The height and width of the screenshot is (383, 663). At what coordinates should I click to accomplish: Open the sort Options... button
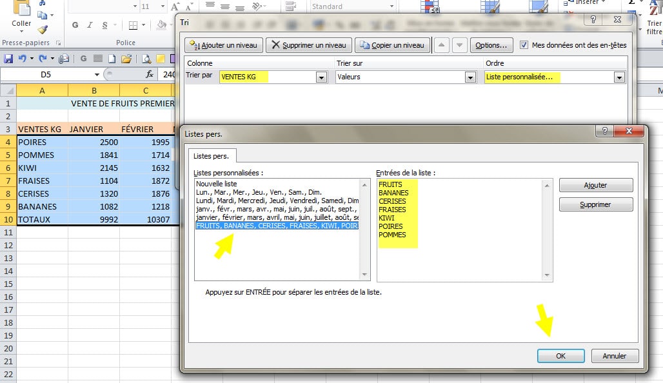[491, 45]
